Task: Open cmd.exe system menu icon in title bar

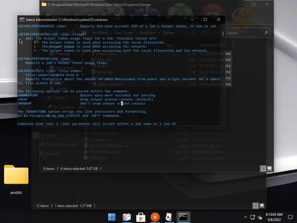Action: point(22,20)
